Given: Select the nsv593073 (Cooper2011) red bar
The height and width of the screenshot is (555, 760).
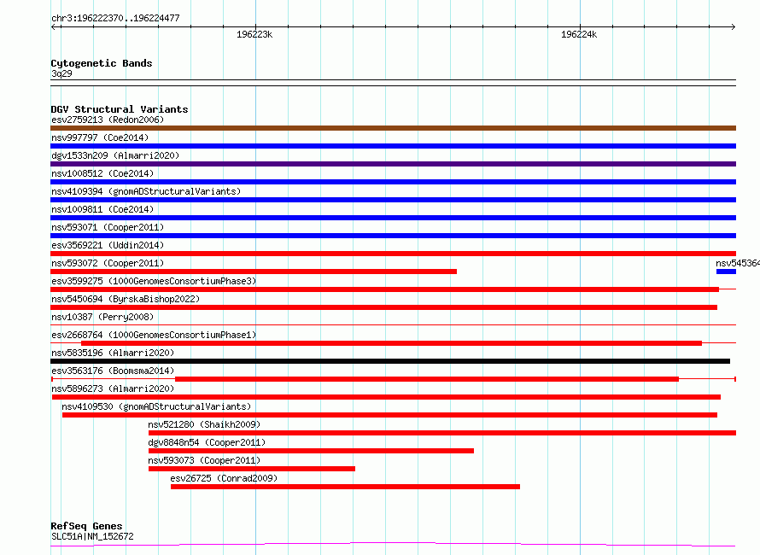Looking at the screenshot, I should (252, 469).
